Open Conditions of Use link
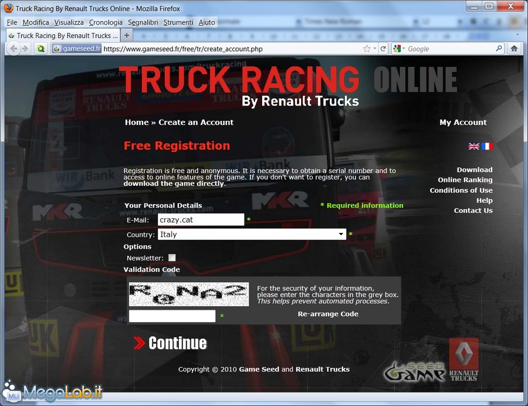The height and width of the screenshot is (406, 528). pyautogui.click(x=461, y=190)
